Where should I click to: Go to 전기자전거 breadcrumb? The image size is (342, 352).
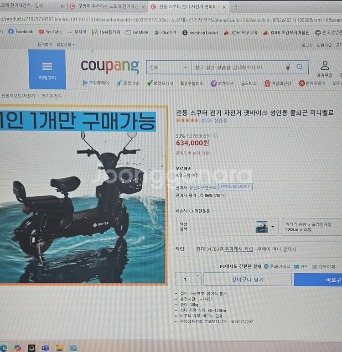[x=52, y=96]
